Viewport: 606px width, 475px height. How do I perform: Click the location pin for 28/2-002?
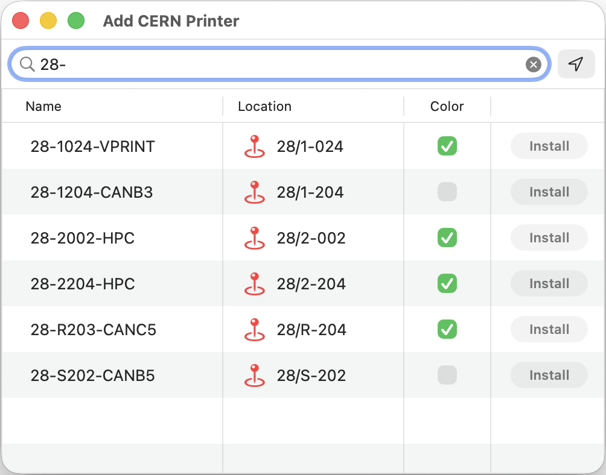coord(254,238)
